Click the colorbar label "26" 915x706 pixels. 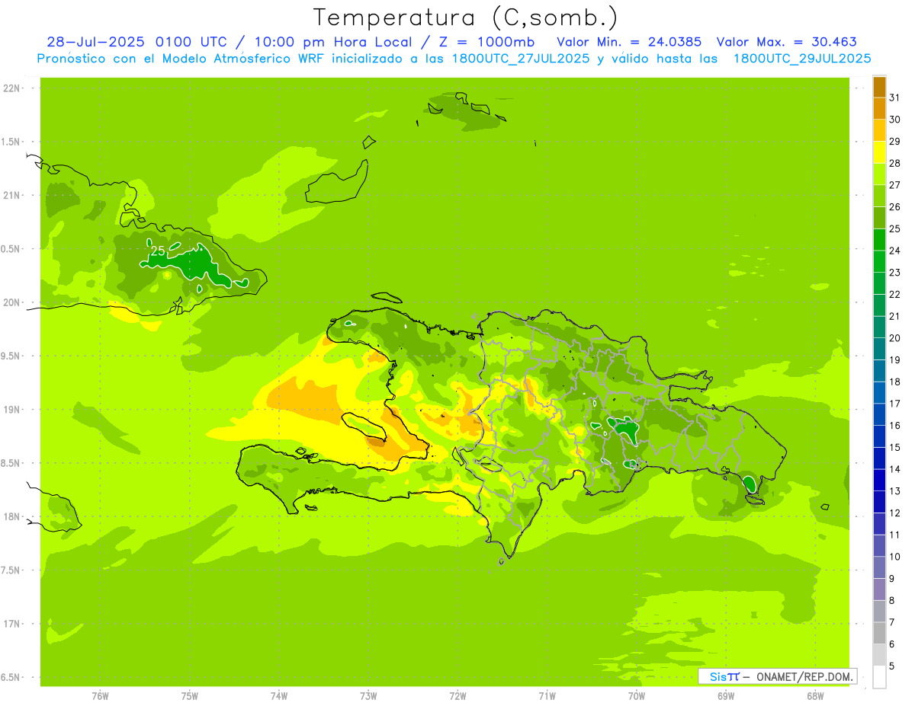pyautogui.click(x=894, y=207)
